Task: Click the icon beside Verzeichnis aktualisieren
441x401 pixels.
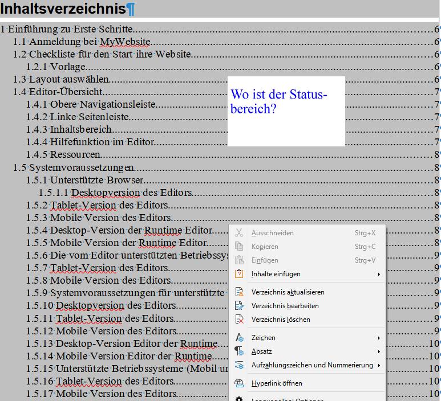Action: (x=239, y=292)
